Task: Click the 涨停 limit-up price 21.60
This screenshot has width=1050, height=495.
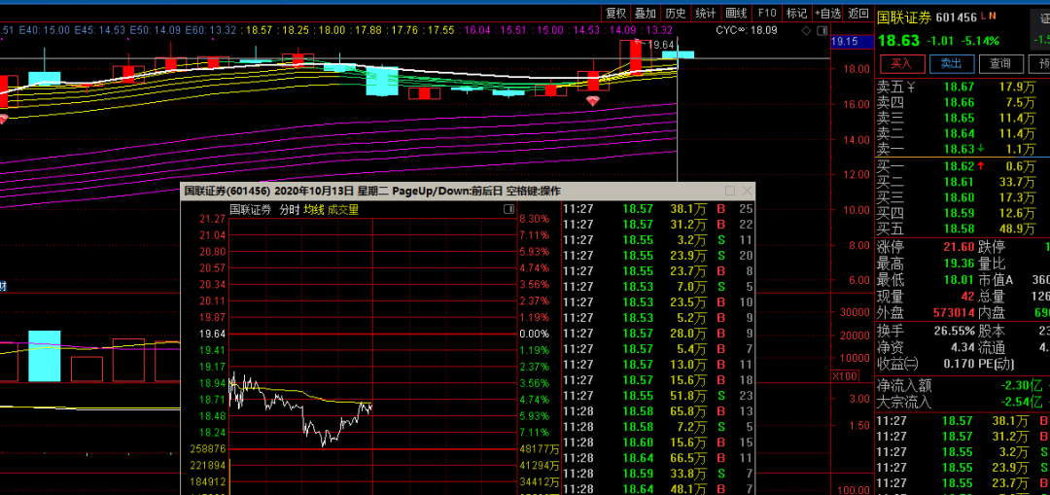Action: (959, 247)
